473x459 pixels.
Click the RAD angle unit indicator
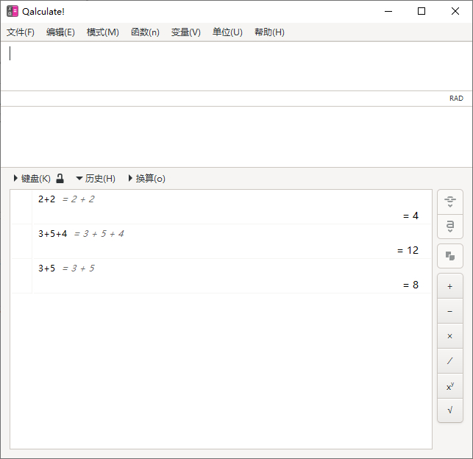tap(456, 99)
